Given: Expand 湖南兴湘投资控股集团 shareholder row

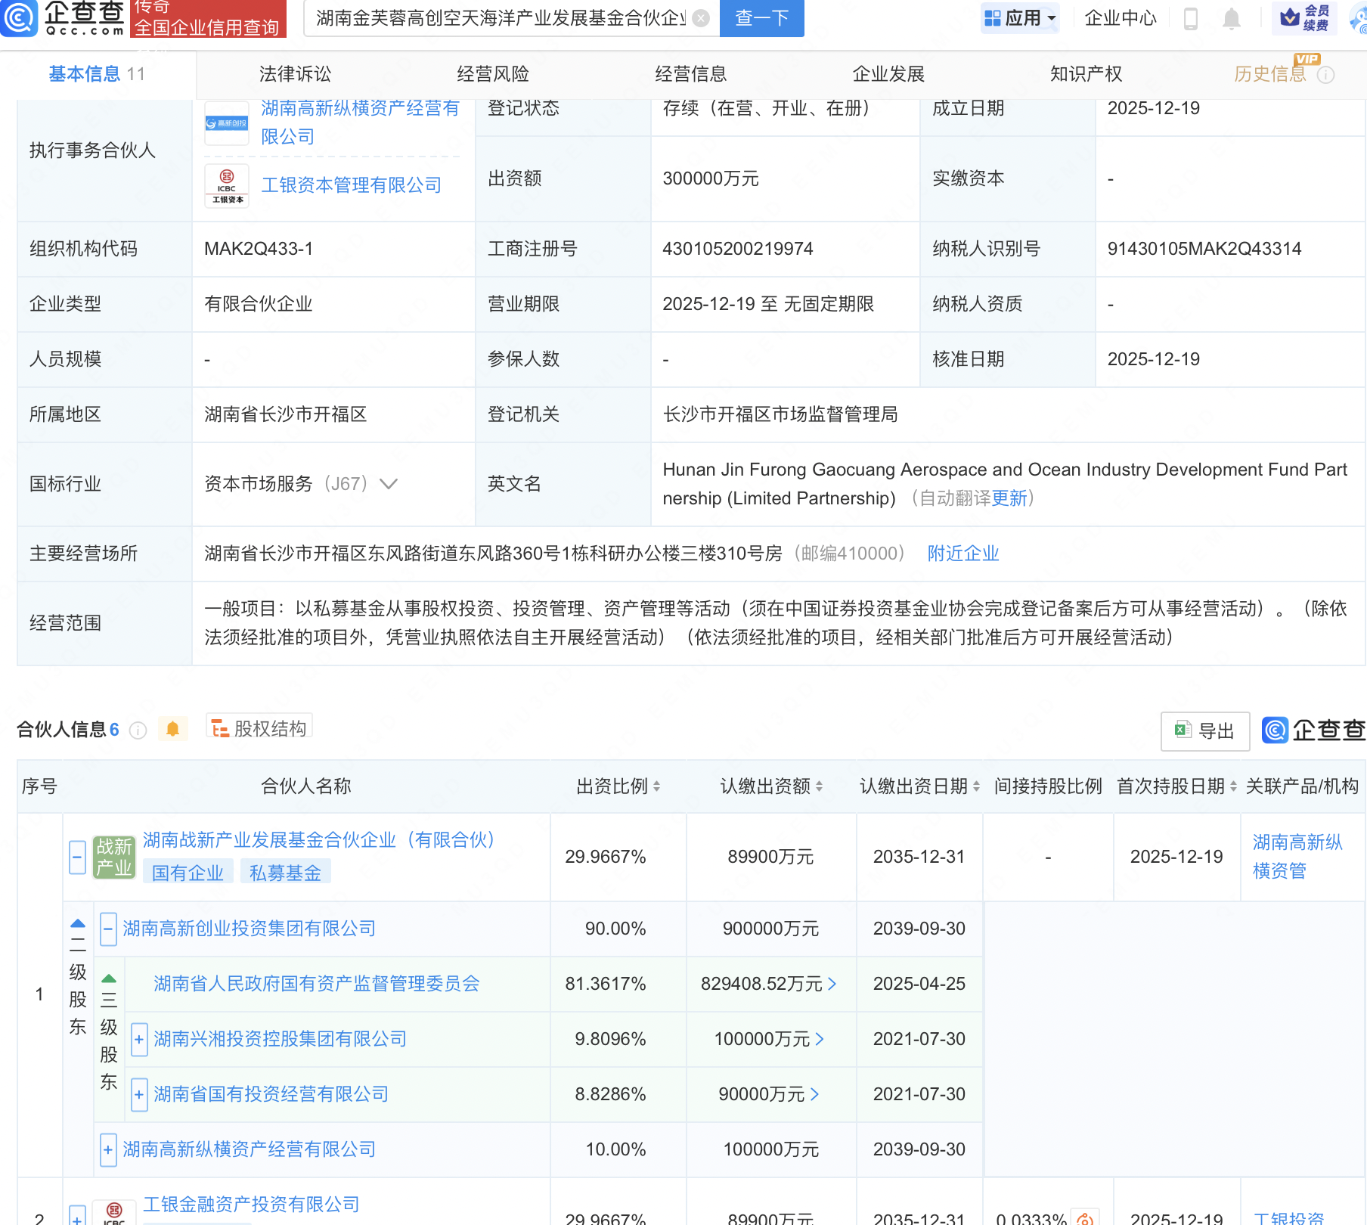Looking at the screenshot, I should pyautogui.click(x=139, y=1039).
